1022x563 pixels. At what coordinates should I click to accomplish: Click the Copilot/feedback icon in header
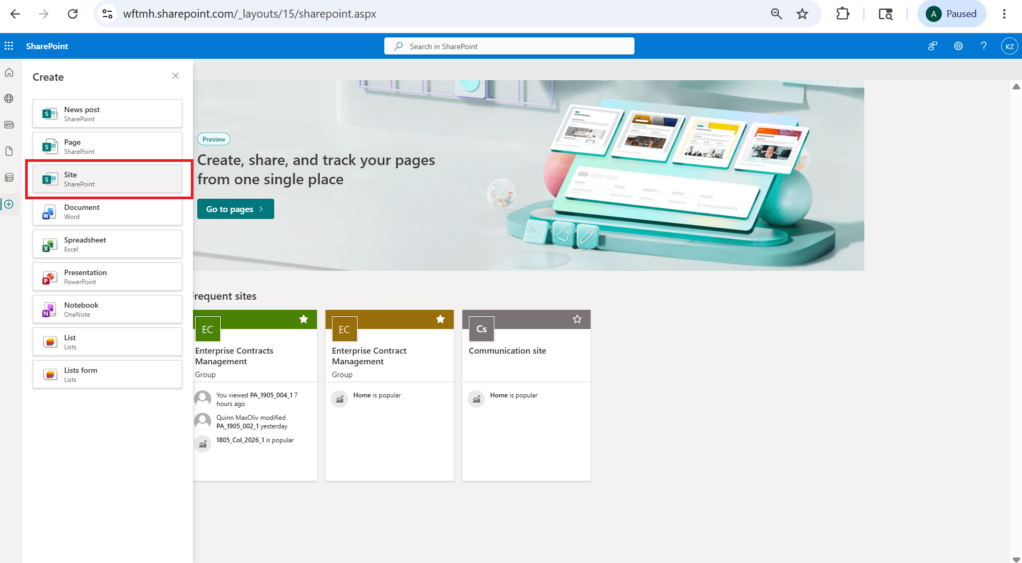(x=933, y=46)
